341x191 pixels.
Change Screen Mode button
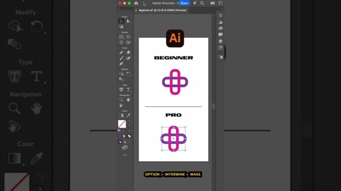point(125,148)
